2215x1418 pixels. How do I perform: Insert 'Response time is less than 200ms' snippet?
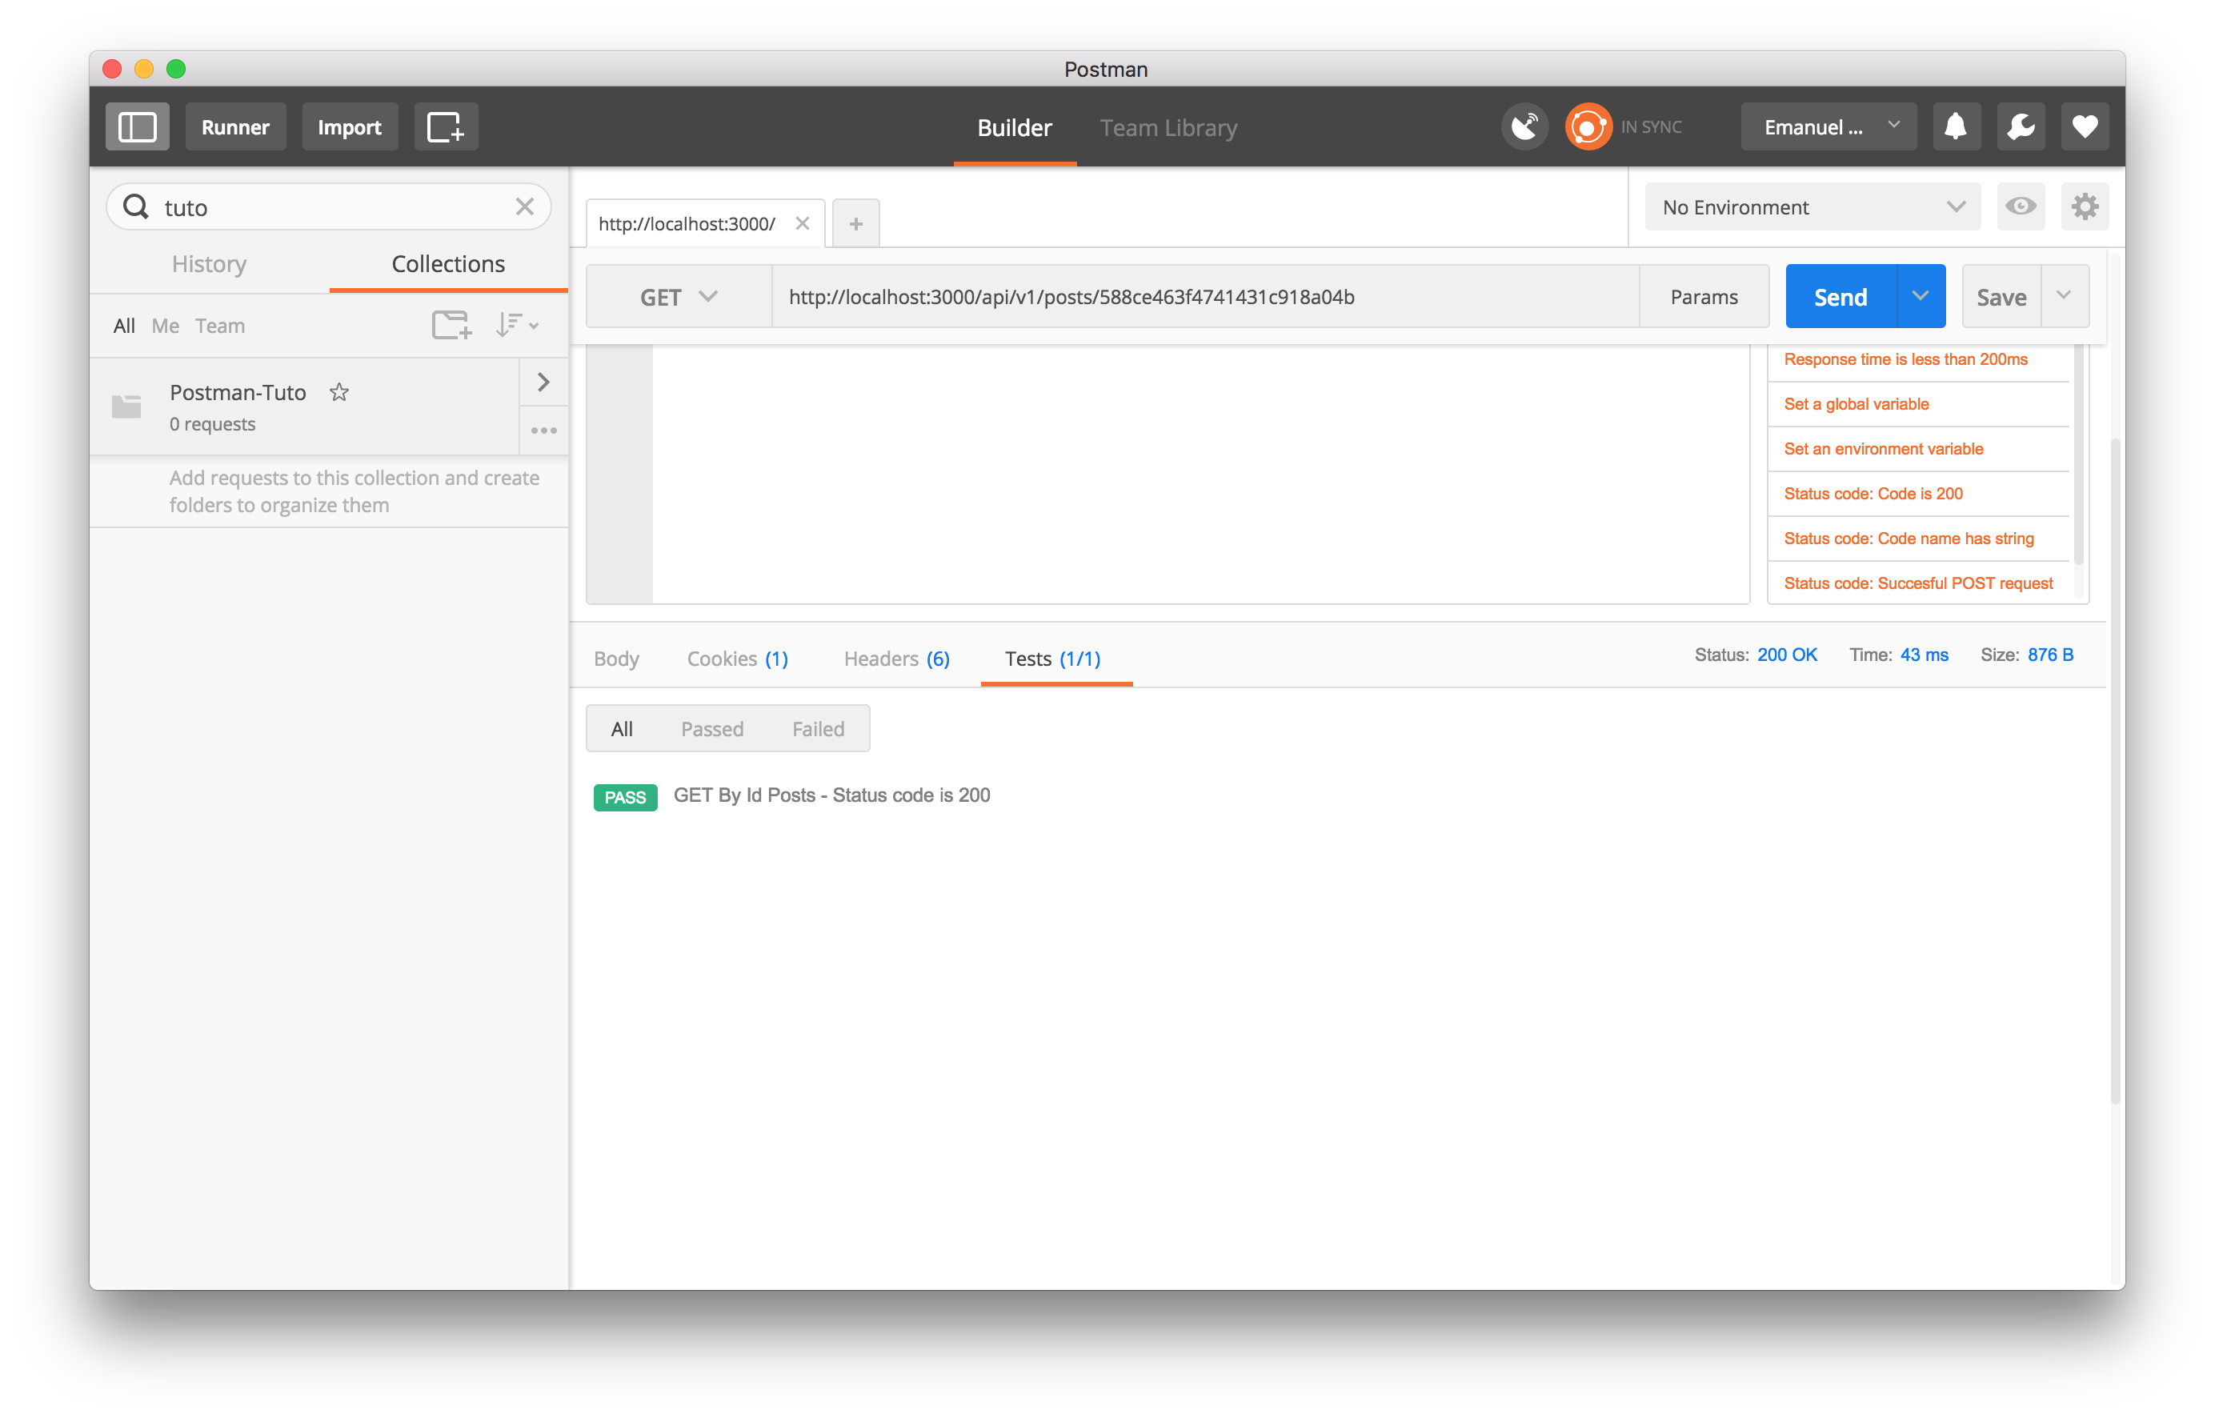1905,359
